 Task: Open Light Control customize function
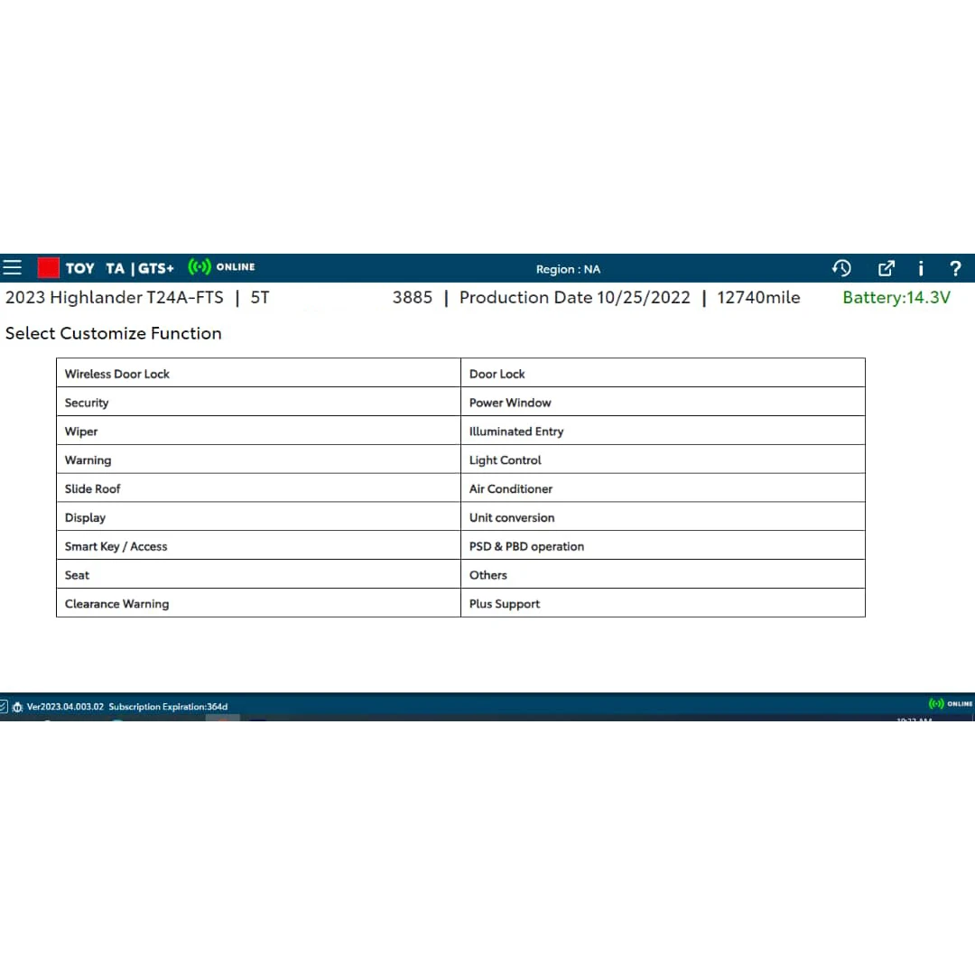click(663, 459)
